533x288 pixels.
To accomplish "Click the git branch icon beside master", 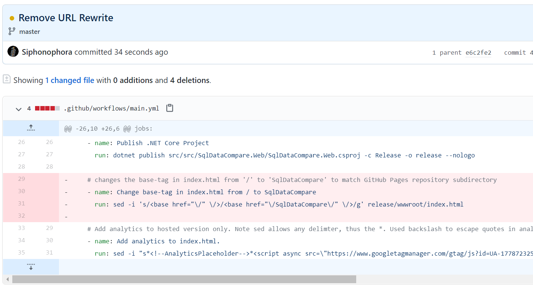I will pyautogui.click(x=12, y=32).
